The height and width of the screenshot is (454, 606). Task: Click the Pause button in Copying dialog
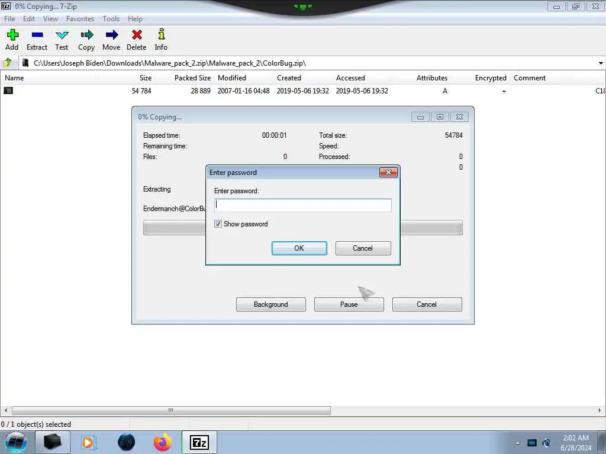coord(349,304)
